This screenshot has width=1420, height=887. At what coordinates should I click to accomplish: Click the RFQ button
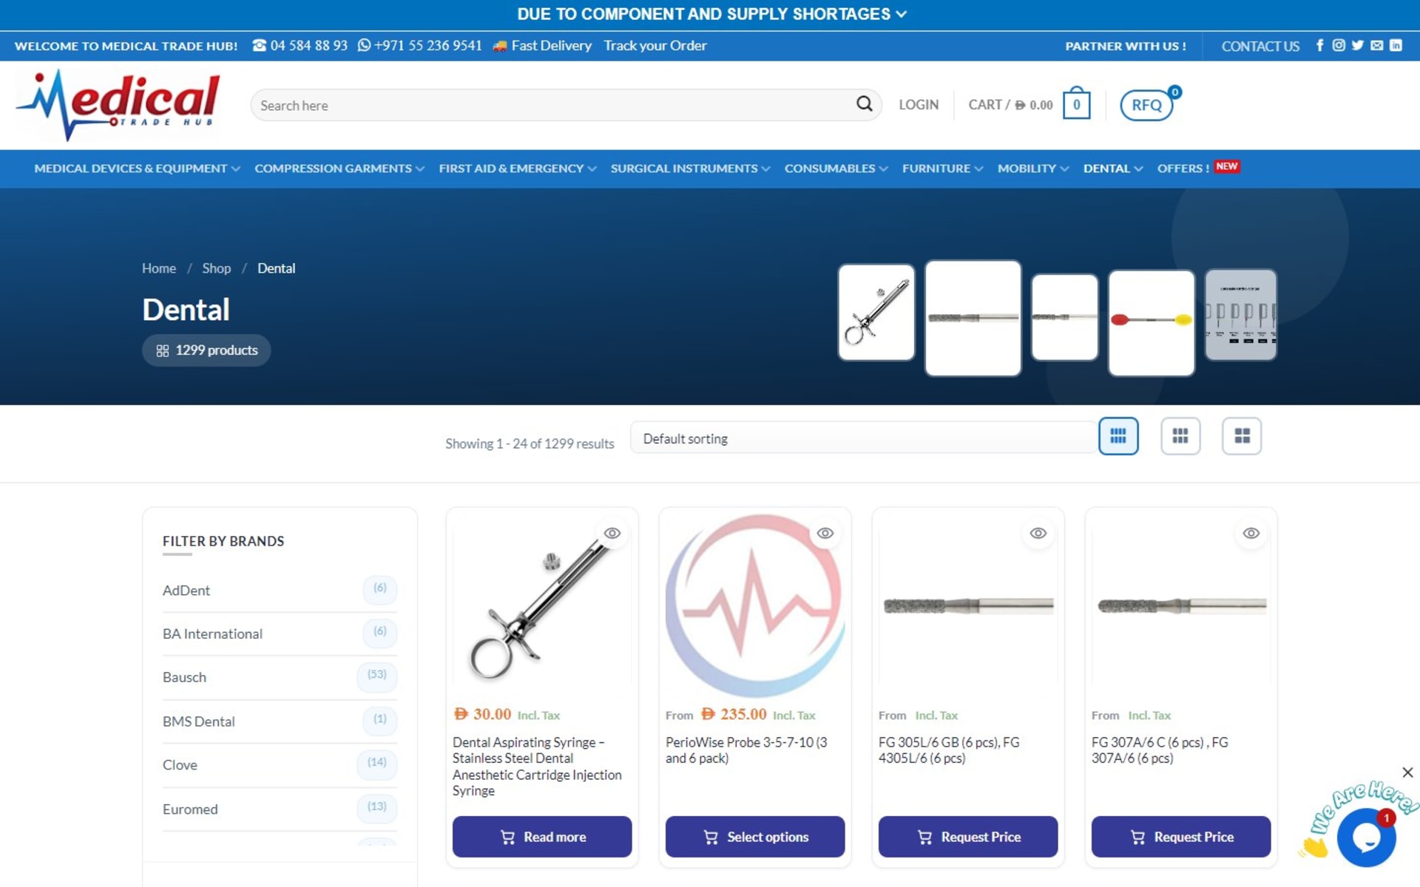pyautogui.click(x=1146, y=105)
